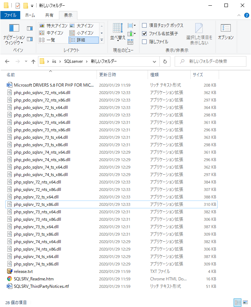
Task: Select file php_pdo_sqlsrv_73_ts_x64.dll
Action: tap(111, 137)
